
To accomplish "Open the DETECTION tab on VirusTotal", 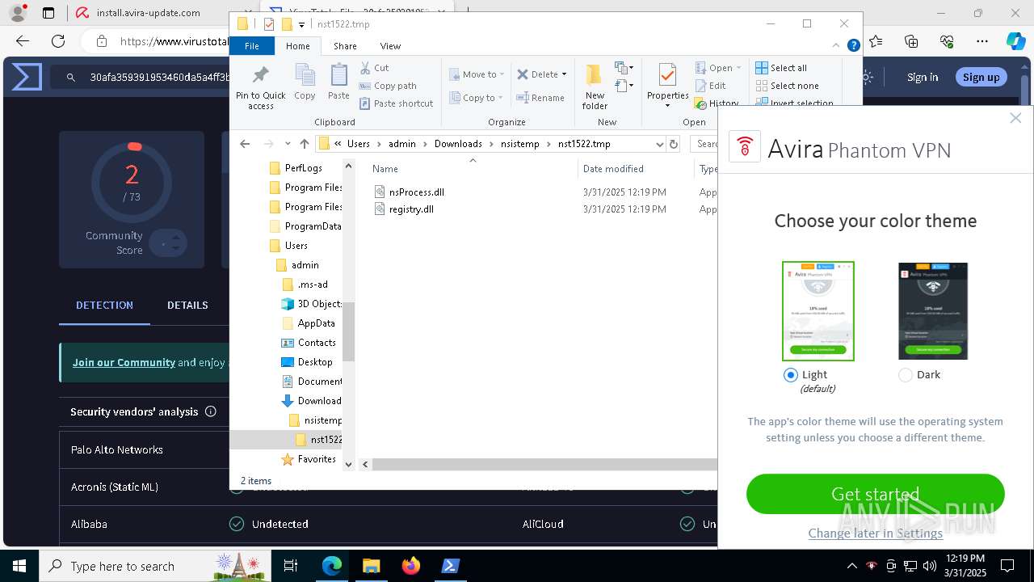I will point(104,305).
